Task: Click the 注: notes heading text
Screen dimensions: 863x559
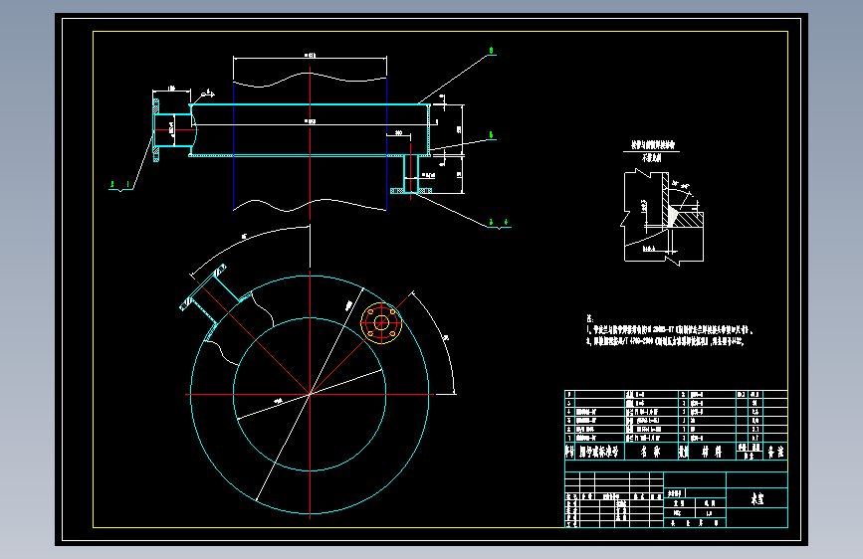Action: 589,318
